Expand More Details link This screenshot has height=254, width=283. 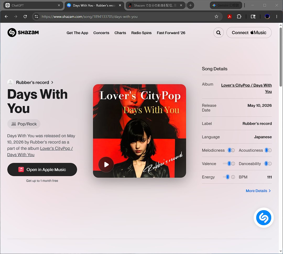pos(258,191)
